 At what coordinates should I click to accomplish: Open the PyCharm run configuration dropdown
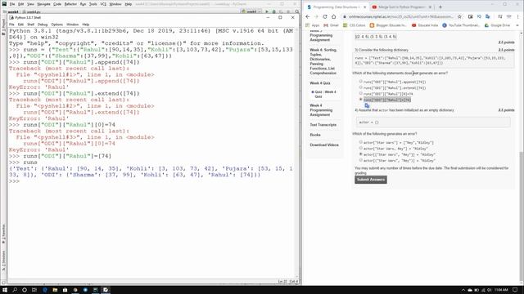[x=251, y=11]
